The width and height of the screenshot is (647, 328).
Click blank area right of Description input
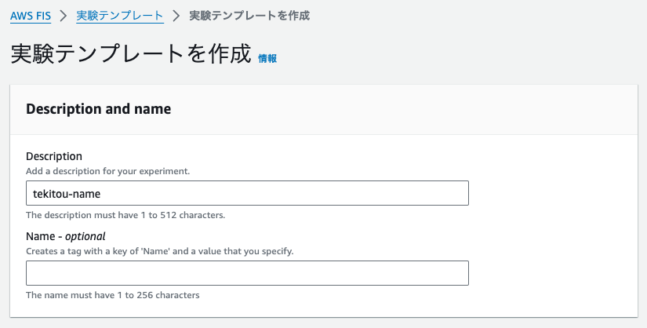tap(553, 193)
